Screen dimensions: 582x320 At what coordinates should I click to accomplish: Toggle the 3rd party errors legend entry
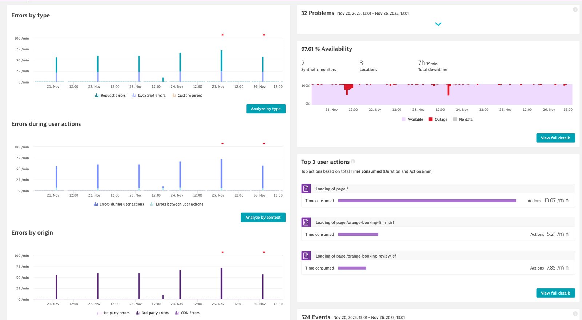pos(152,313)
